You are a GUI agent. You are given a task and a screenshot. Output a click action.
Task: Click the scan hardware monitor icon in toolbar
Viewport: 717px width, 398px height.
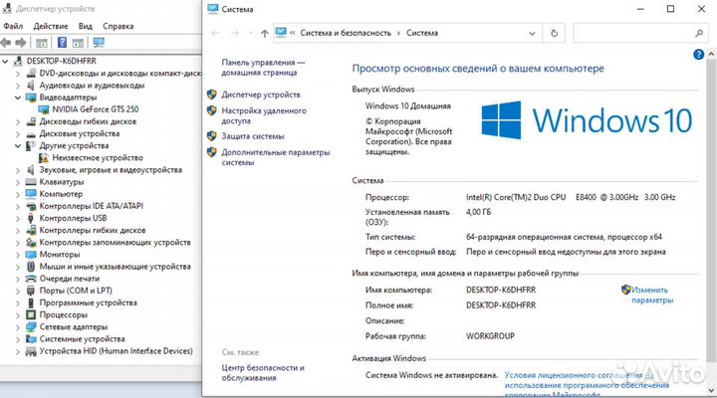pos(99,43)
